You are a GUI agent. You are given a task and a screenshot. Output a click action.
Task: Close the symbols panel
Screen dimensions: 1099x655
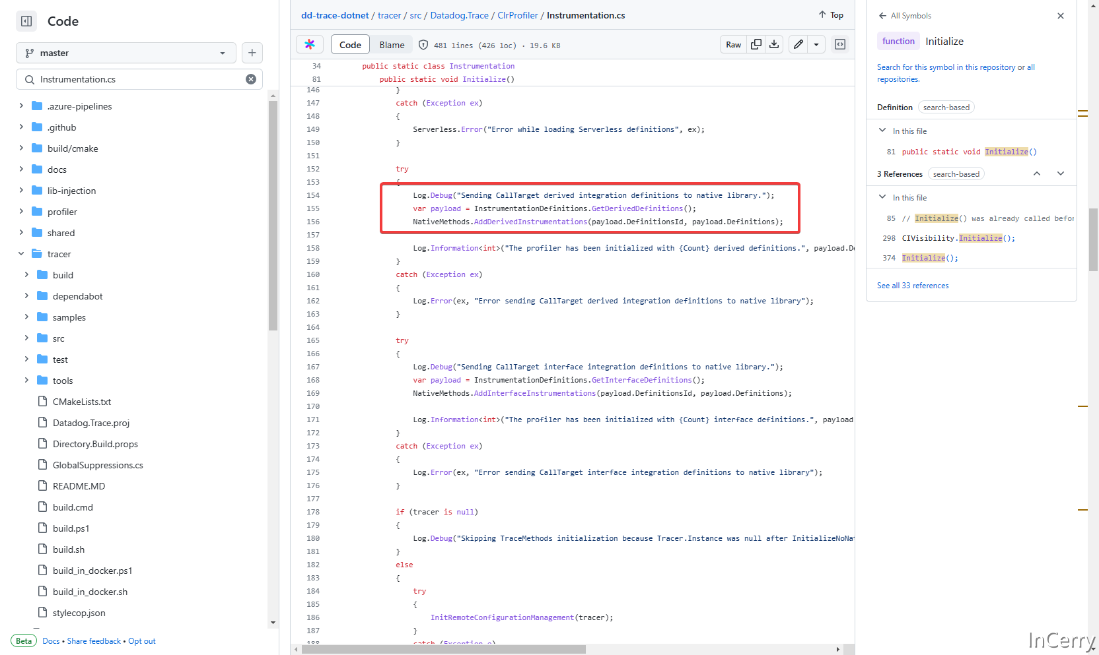[1061, 16]
